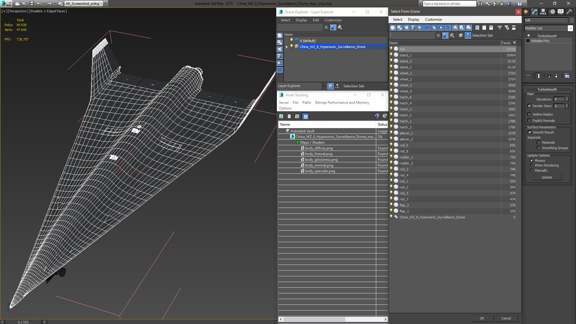Viewport: 576px width, 324px height.
Task: Toggle Display Cameras filter in Select From Scene
Action: click(413, 28)
